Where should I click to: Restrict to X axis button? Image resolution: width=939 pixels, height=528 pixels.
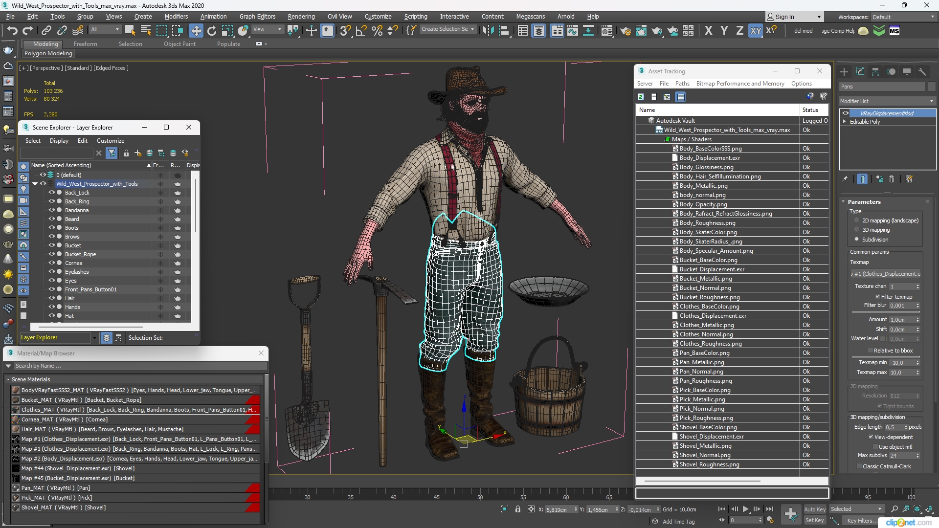point(708,30)
